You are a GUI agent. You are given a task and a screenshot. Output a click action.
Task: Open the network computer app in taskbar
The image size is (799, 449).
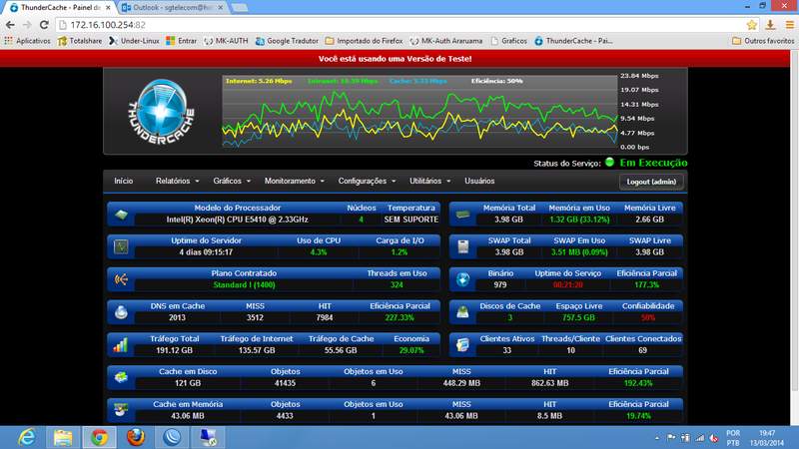[x=208, y=437]
